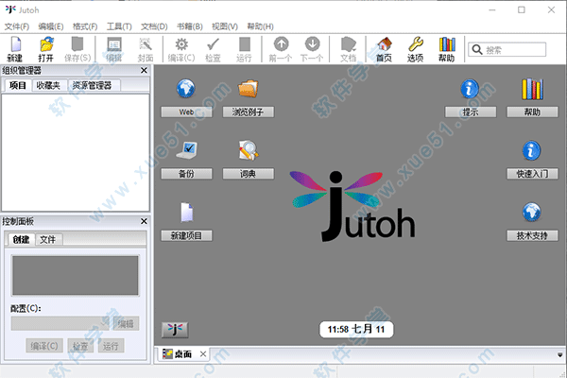
Task: Select the 创建 tab in control panel
Action: point(21,239)
